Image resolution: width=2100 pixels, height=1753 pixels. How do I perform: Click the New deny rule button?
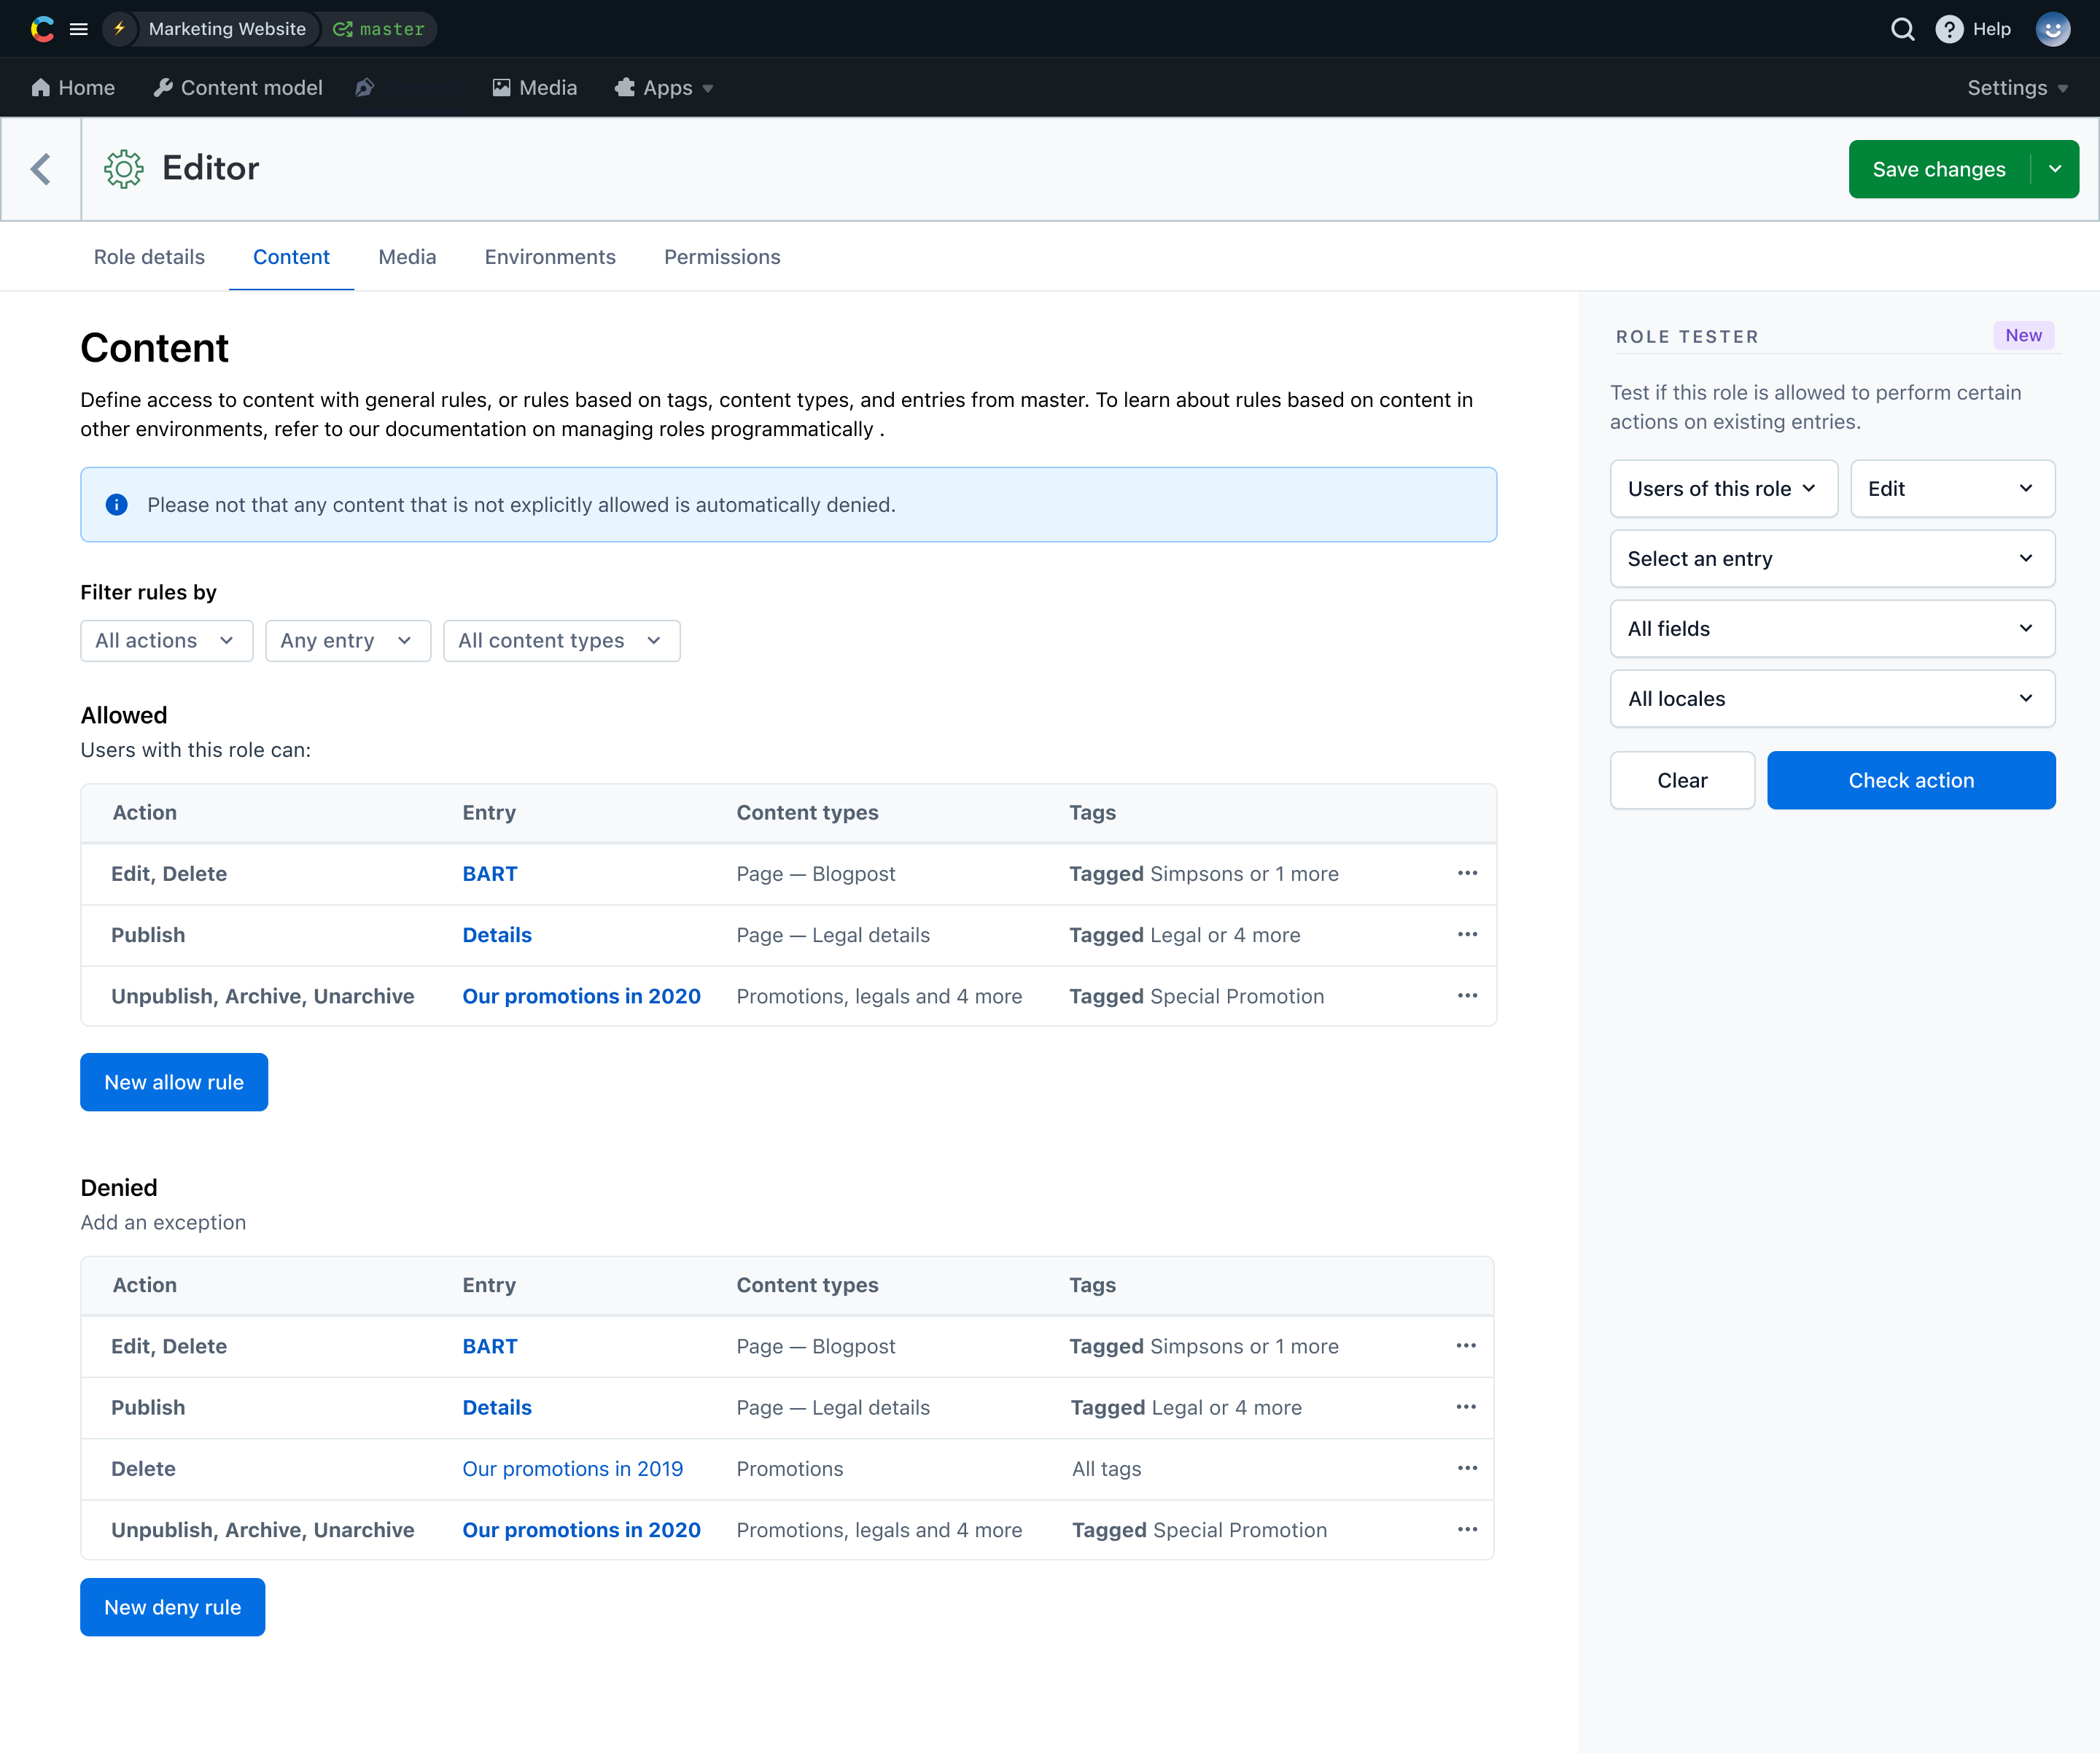coord(173,1608)
